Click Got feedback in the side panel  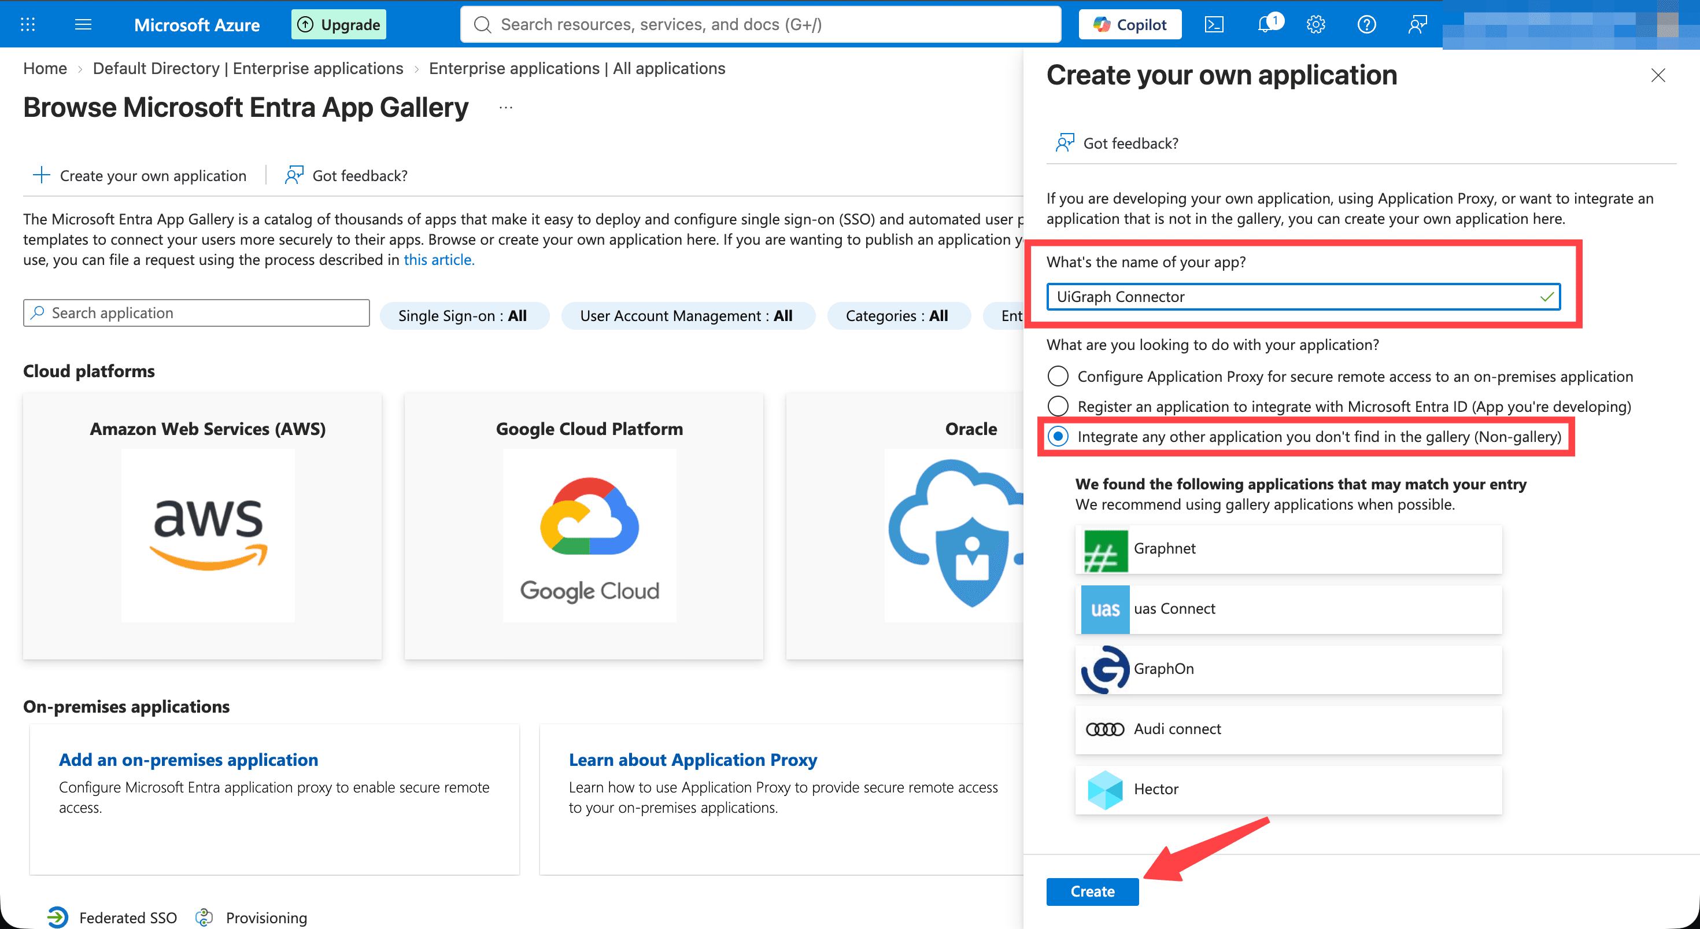(x=1117, y=143)
